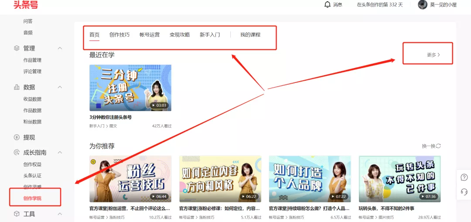
Task: Click the 03:03 play badge
Action: pos(159,106)
